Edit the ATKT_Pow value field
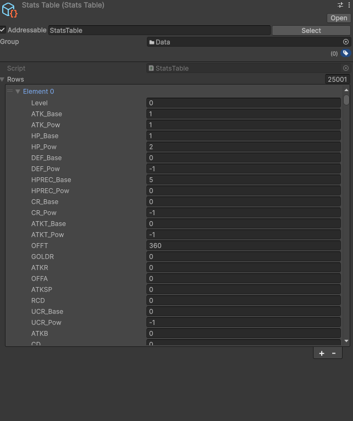Image resolution: width=353 pixels, height=421 pixels. (243, 235)
